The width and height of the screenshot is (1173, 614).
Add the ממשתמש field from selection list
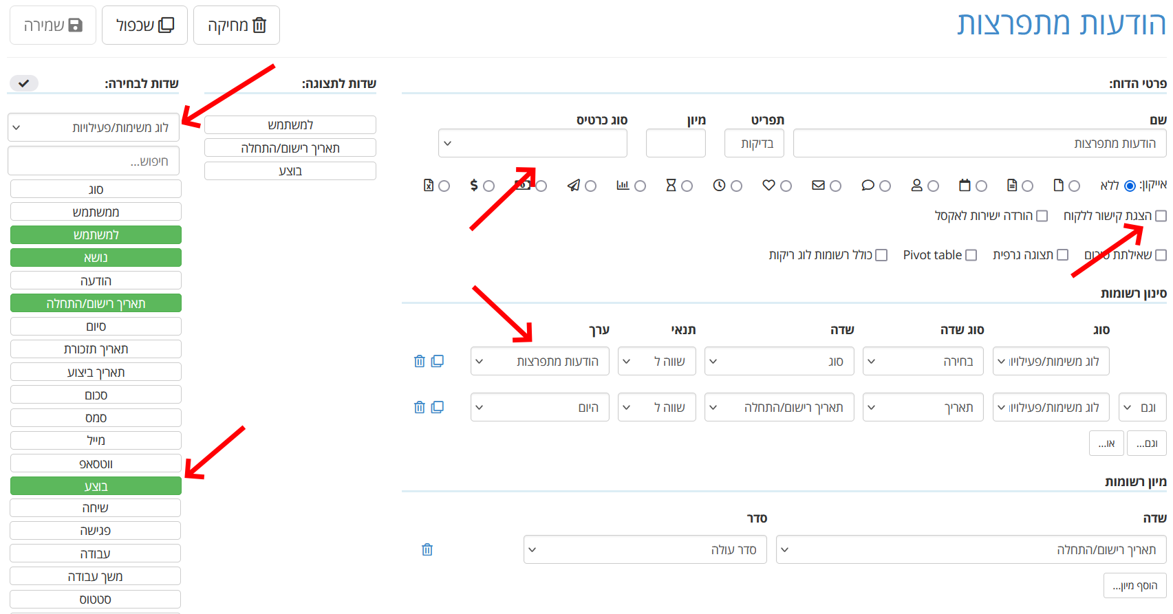click(x=96, y=212)
